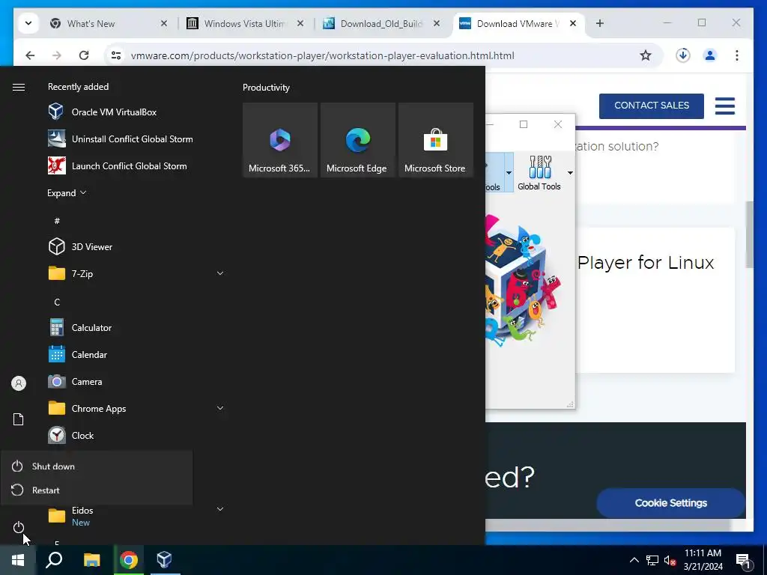Open VMware site hamburger menu
This screenshot has height=575, width=767.
724,106
